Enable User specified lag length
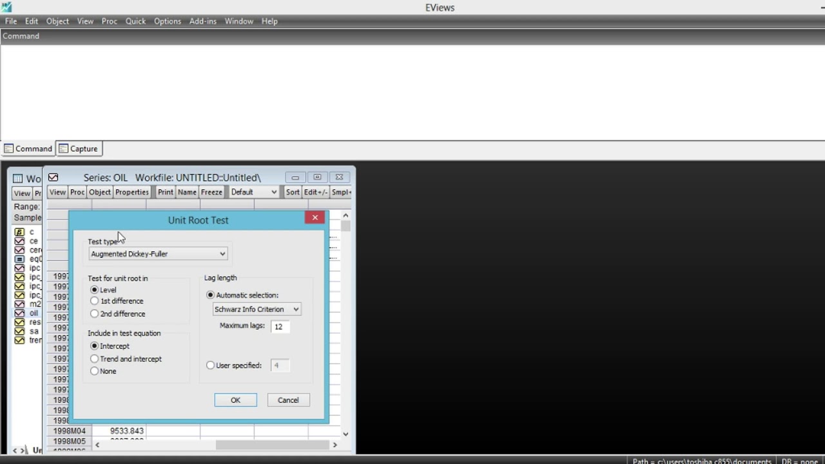This screenshot has height=464, width=825. point(210,365)
